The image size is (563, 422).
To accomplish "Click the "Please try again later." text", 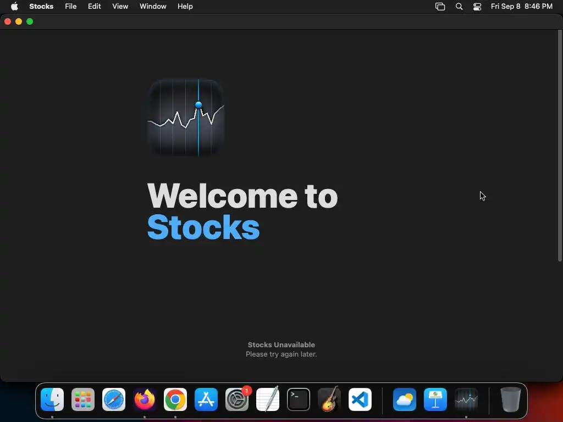I will point(281,354).
